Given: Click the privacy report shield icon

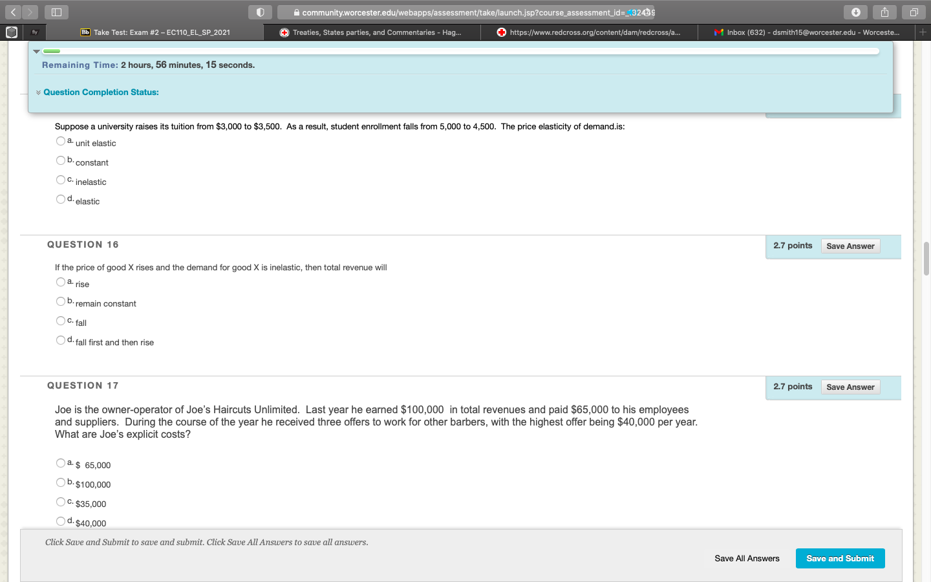Looking at the screenshot, I should click(260, 12).
